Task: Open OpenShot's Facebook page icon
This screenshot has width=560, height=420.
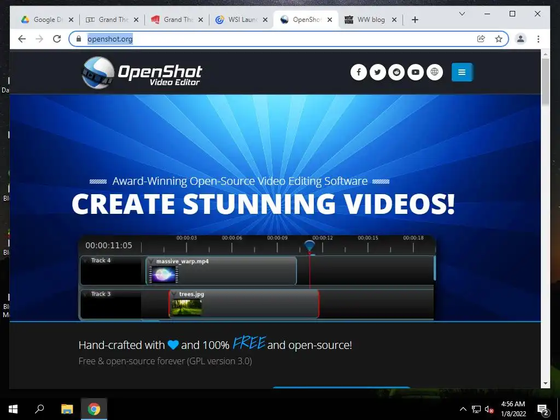Action: 359,72
